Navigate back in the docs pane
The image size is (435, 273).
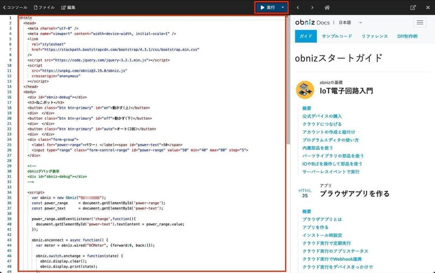297,8
